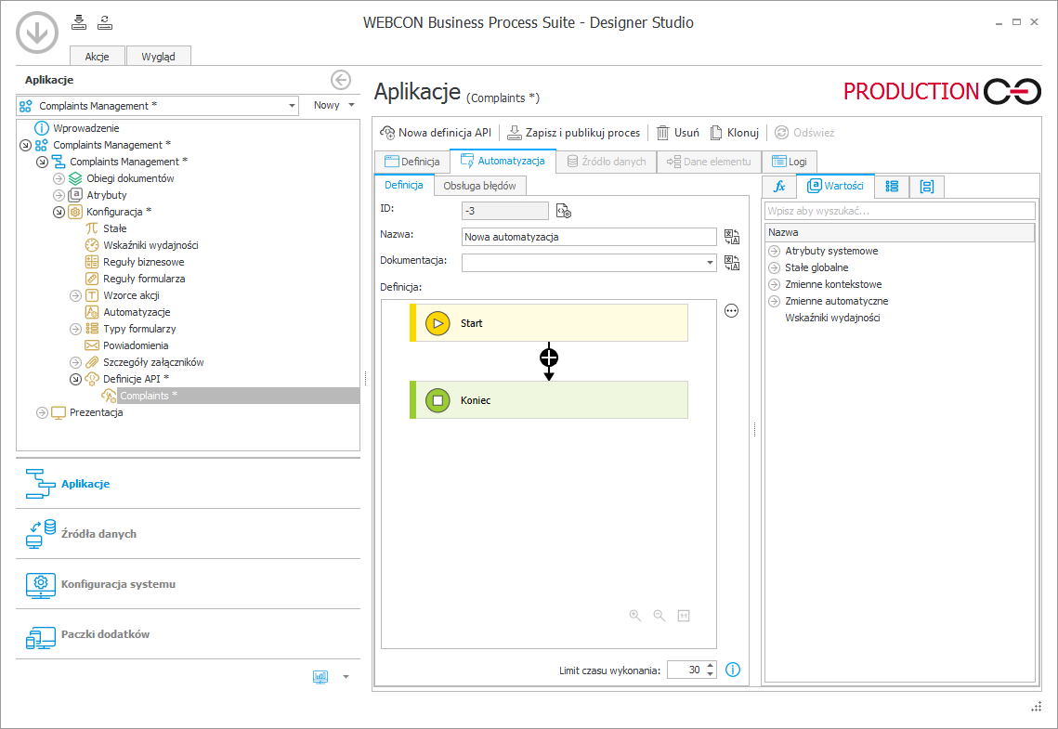Screen dimensions: 1058x729
Task: Increase Limit czasu wykonania with up arrow
Action: [710, 666]
